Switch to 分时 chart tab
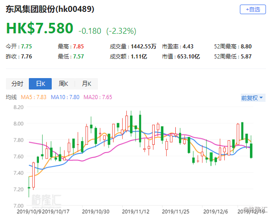 click(17, 84)
